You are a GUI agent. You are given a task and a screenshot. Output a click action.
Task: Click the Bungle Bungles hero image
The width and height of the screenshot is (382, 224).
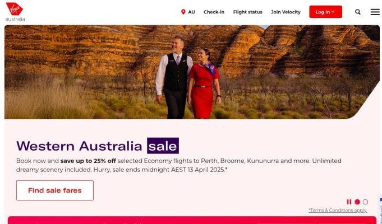point(192,72)
